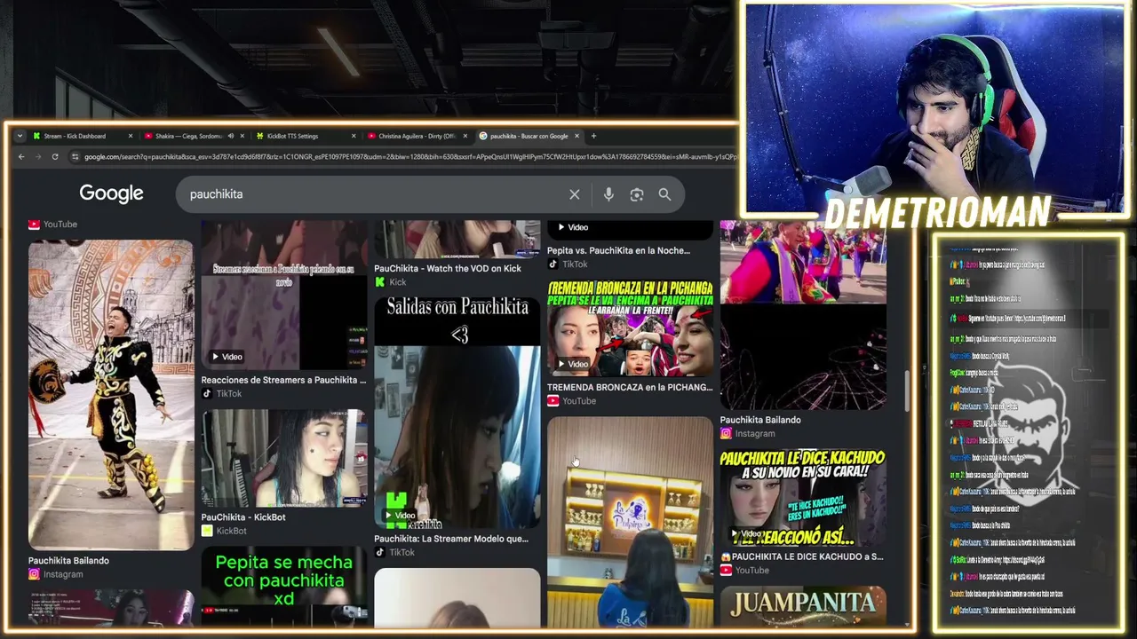Image resolution: width=1137 pixels, height=639 pixels.
Task: Open TREMENDA BRONCAZA EN LA PICHANGA thumbnail
Action: [630, 328]
